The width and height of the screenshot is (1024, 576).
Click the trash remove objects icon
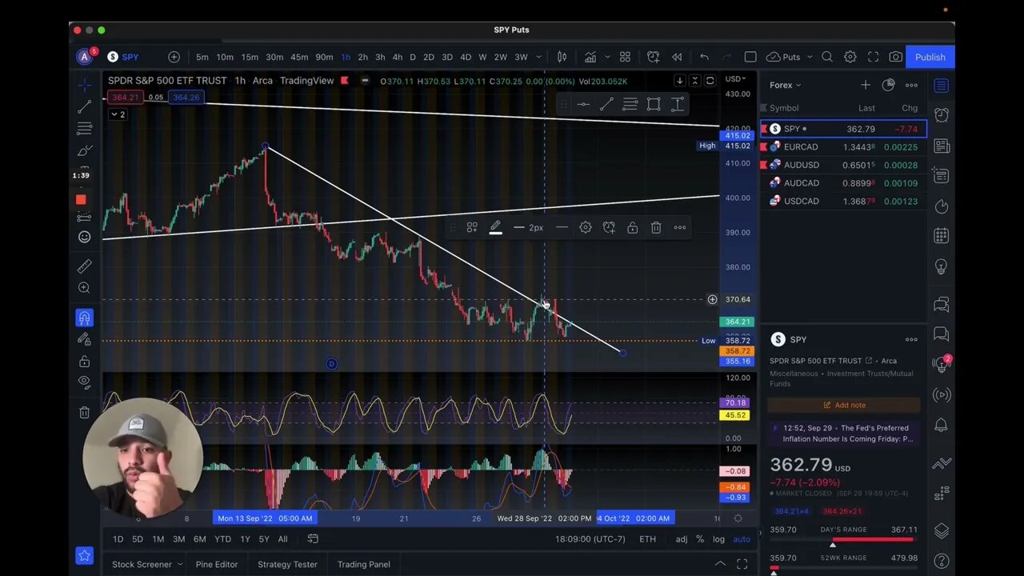tap(84, 412)
